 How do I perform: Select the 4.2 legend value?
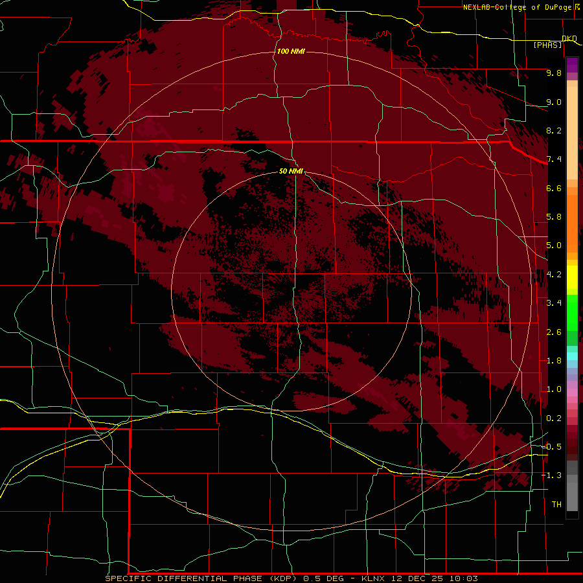coord(554,275)
